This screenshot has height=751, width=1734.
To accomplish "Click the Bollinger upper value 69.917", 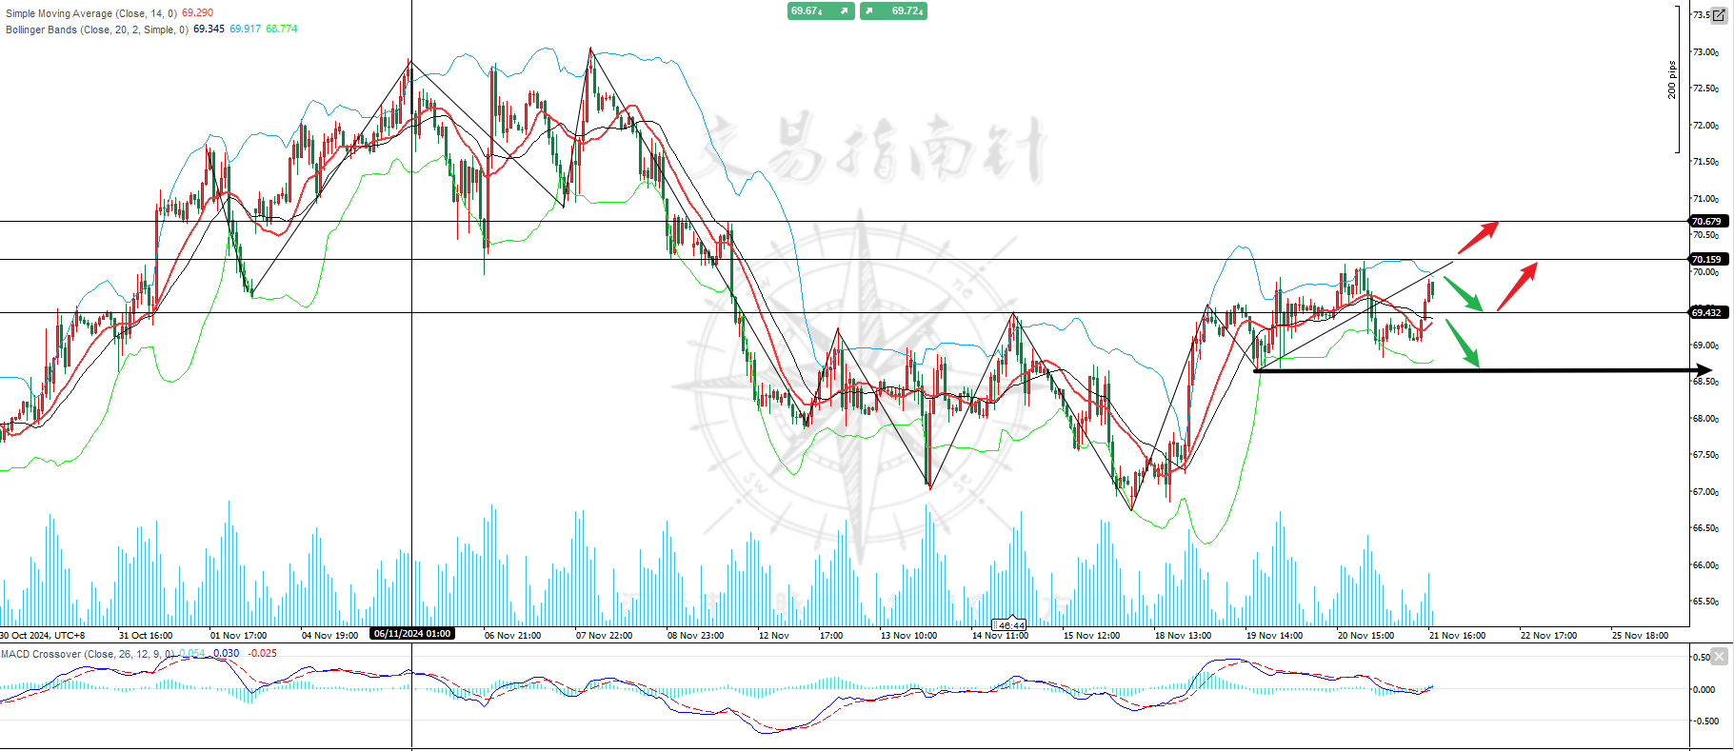I will (x=245, y=30).
